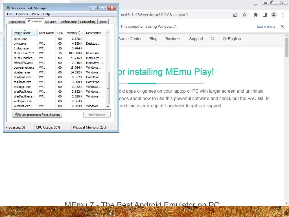Screen dimensions: 289x217
Task: Select the dwm.exe process row
Action: pos(59,44)
